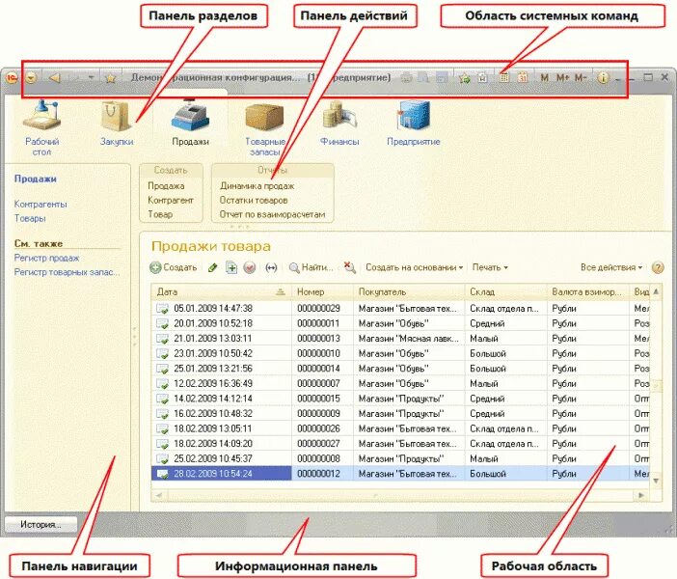Click the Валюта взимор... column header

coord(587,292)
